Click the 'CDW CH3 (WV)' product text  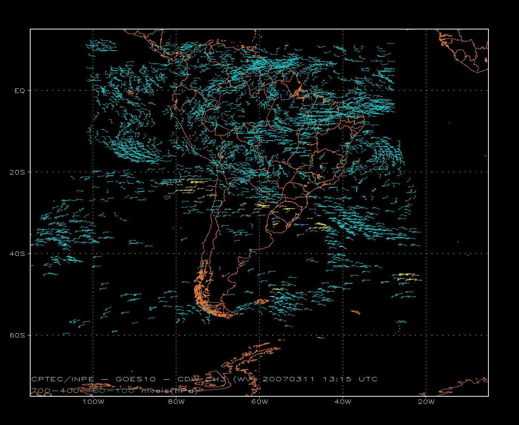[217, 379]
